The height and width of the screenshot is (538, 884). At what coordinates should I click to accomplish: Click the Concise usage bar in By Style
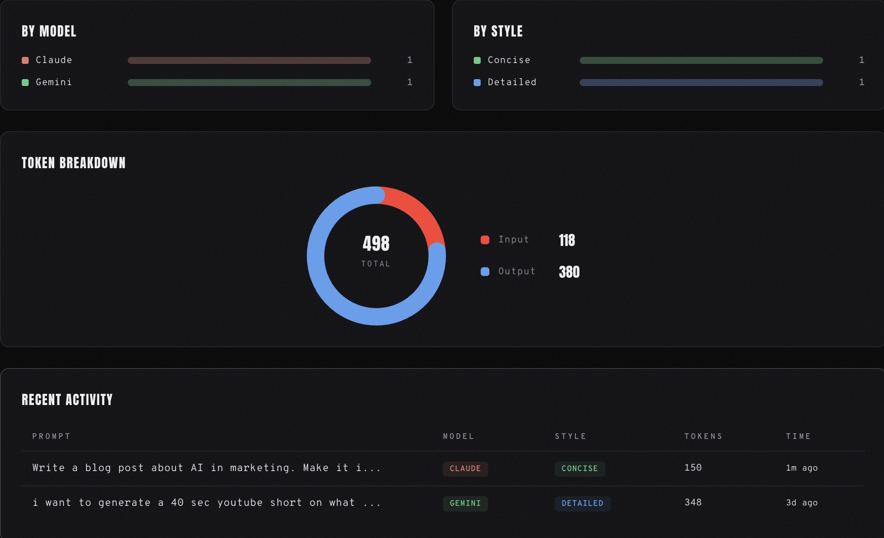tap(701, 60)
